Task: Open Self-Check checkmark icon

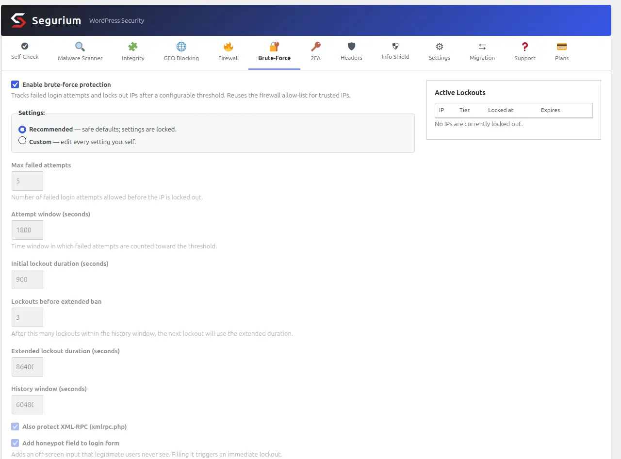Action: click(25, 46)
